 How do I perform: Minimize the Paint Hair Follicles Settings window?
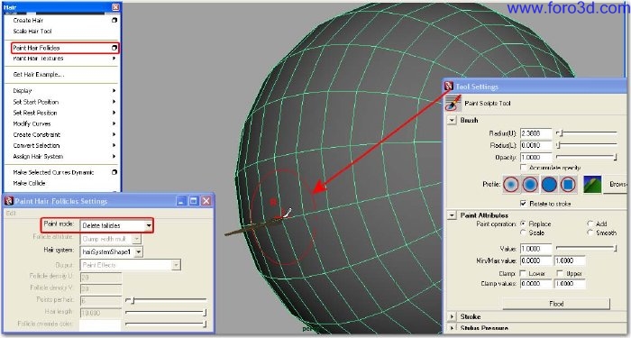(182, 201)
